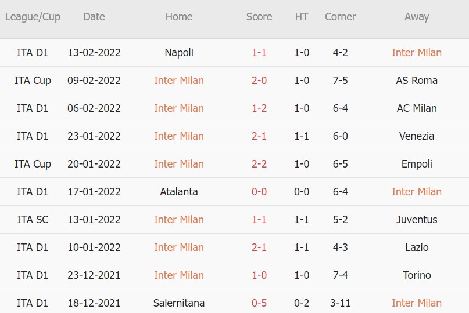Open the Salernitana team link
Image resolution: width=469 pixels, height=313 pixels.
179,303
